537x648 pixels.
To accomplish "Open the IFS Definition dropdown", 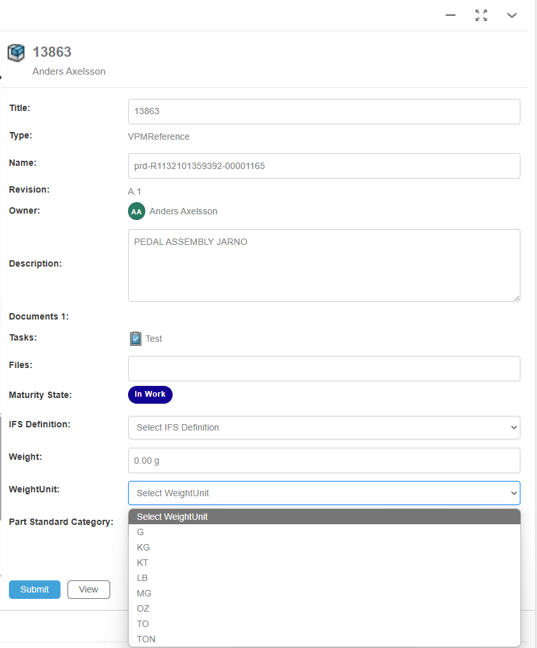I will [324, 427].
